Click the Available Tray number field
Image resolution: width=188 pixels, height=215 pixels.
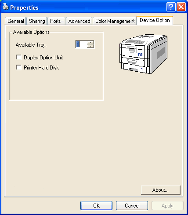(x=81, y=44)
